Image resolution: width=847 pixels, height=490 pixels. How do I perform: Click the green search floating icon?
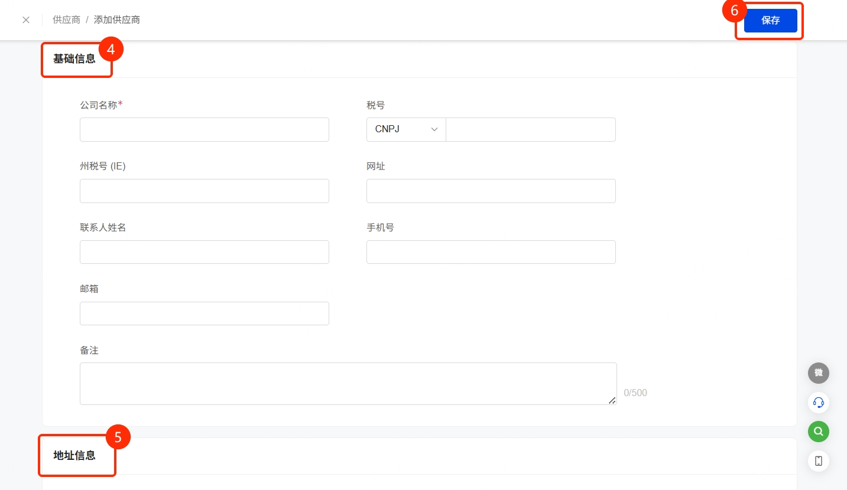pos(819,432)
